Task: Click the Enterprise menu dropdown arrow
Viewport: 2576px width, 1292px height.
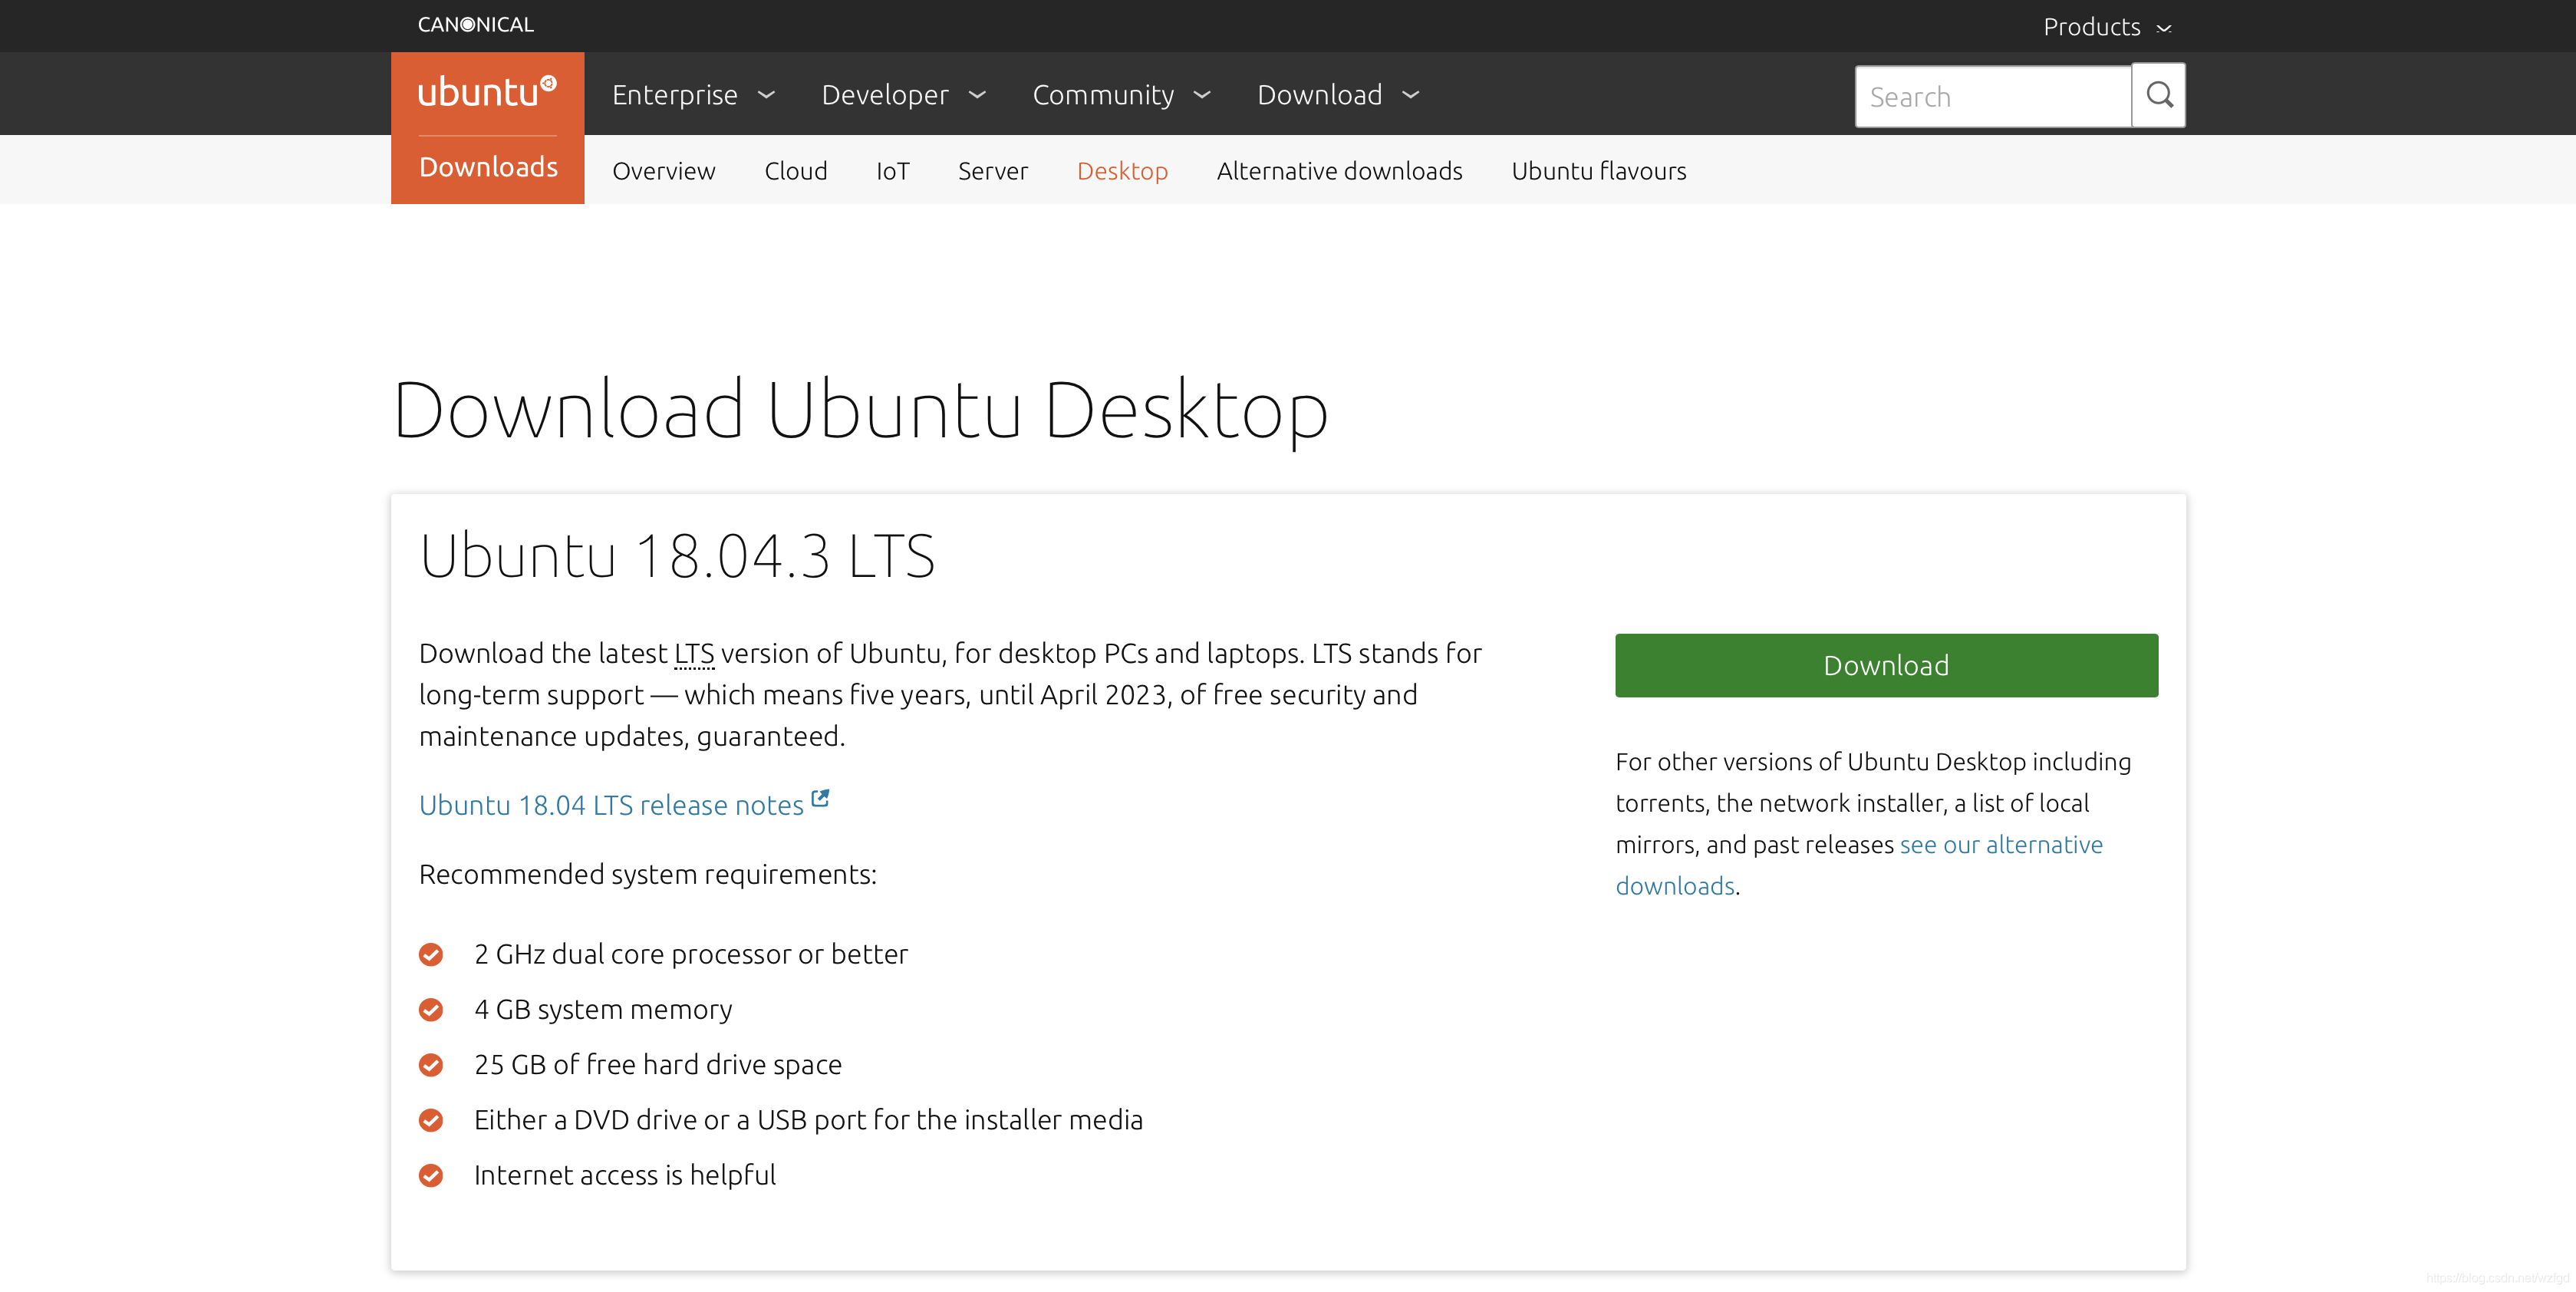Action: 769,94
